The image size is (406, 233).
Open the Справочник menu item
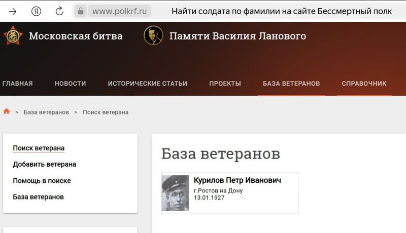[364, 84]
